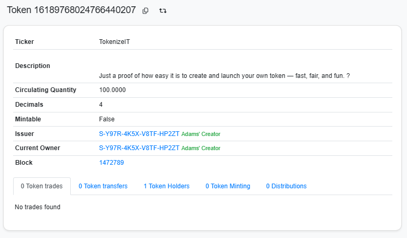Select the ticker value TokenizeIT
This screenshot has height=238, width=407.
[x=114, y=42]
